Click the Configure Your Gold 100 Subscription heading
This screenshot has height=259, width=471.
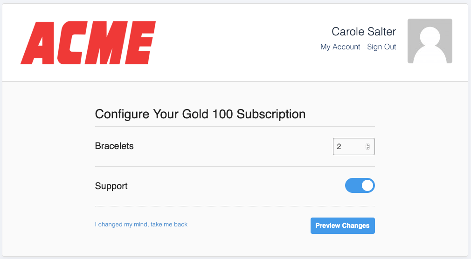[x=200, y=114]
